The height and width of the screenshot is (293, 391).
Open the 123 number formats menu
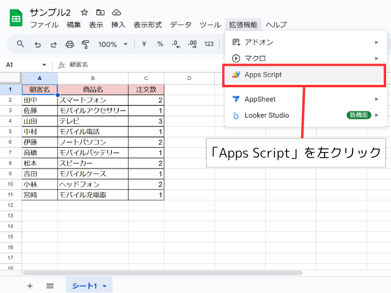point(209,44)
